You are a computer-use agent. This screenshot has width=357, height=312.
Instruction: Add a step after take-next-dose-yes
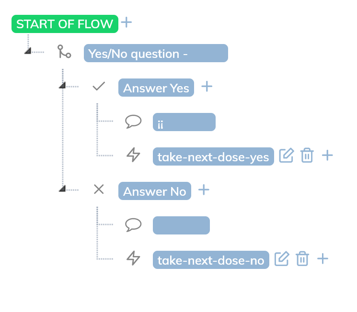click(x=327, y=156)
